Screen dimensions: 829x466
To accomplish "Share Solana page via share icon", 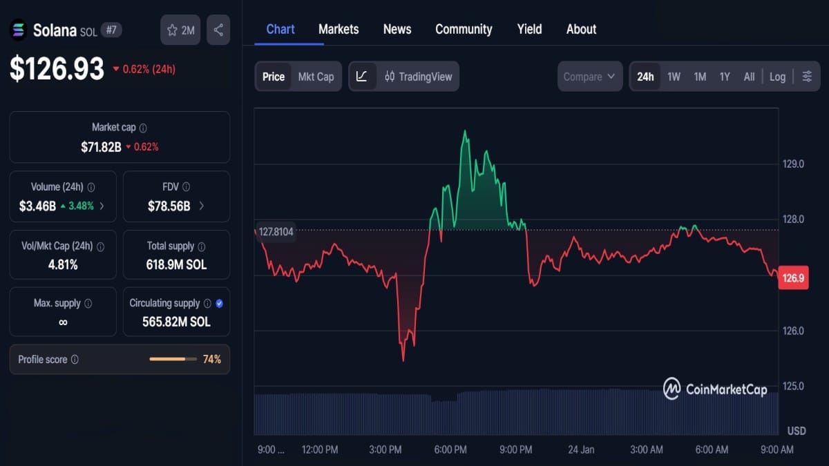I will pos(218,30).
